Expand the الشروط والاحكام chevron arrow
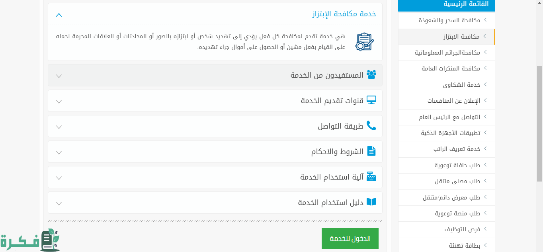Viewport: 543px width, 252px height. point(59,152)
